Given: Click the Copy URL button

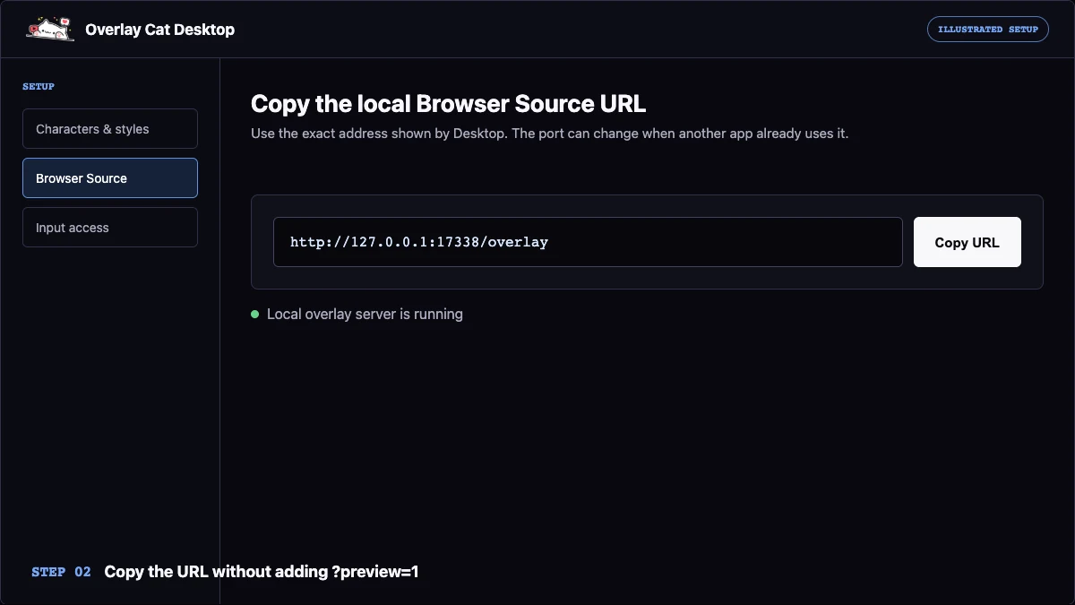Looking at the screenshot, I should (967, 242).
